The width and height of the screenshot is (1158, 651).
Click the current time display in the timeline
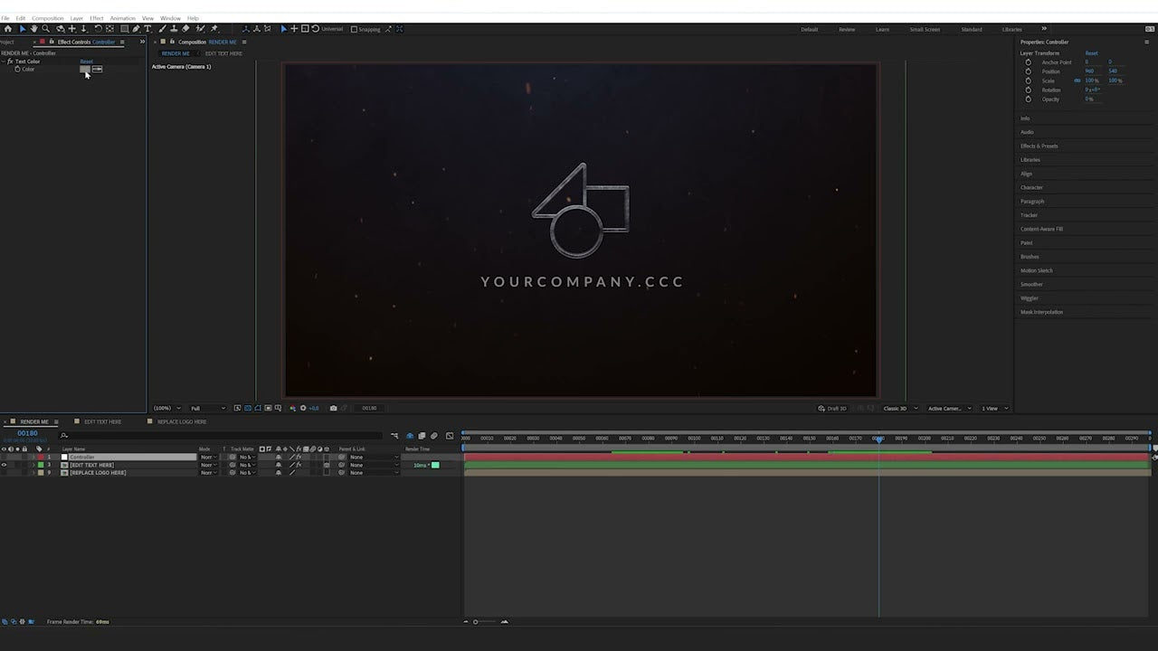coord(27,433)
